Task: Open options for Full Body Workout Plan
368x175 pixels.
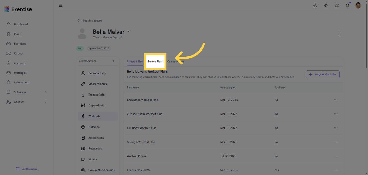Action: coord(336,128)
